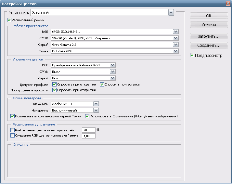The height and width of the screenshot is (184, 232).
Task: Toggle Пропущенные профили Спросить при открытии
Action: (x=54, y=90)
